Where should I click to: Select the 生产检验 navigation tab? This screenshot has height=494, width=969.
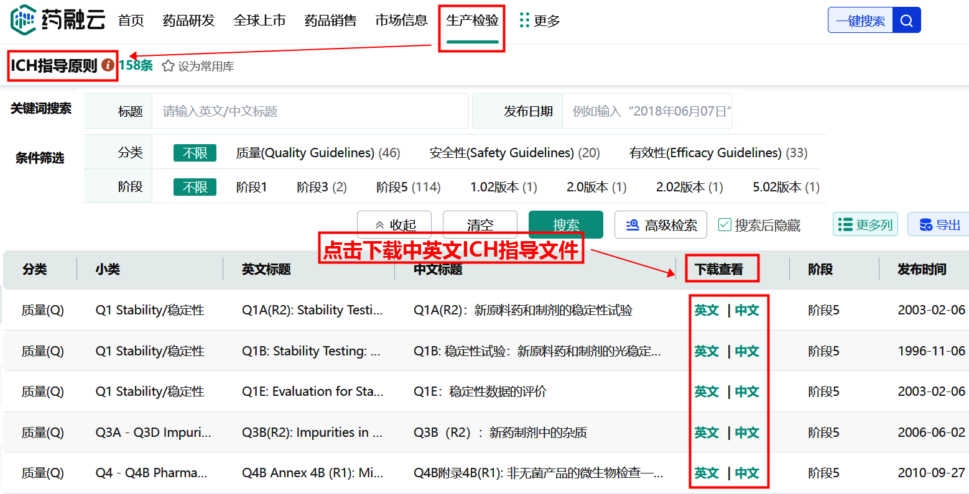(472, 21)
